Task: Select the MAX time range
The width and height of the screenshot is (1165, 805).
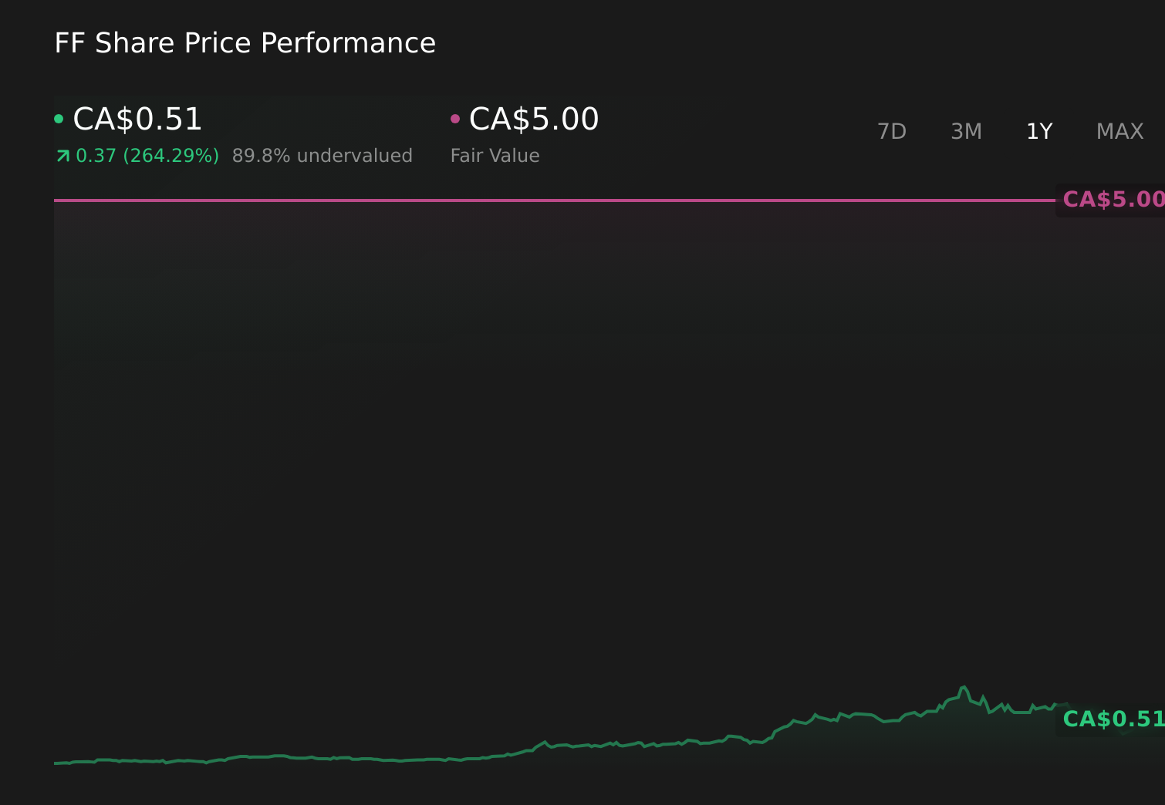Action: point(1119,131)
